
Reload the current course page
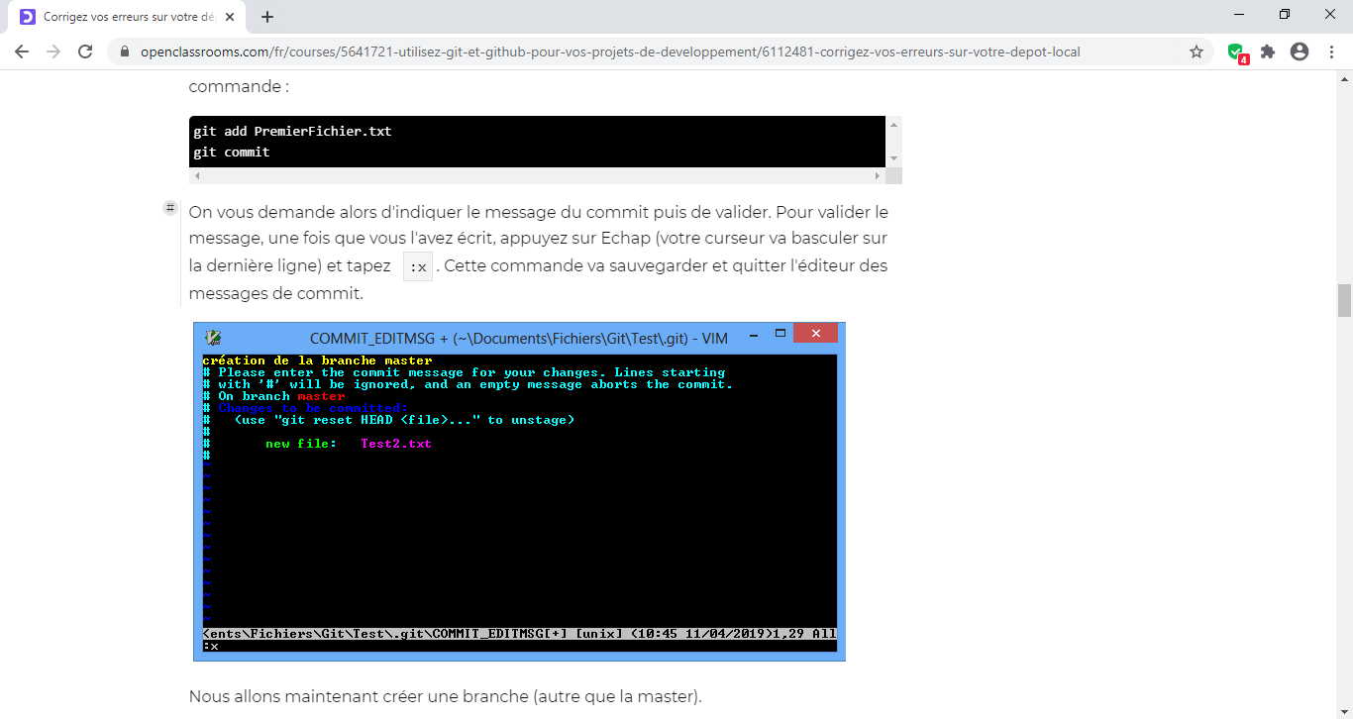coord(85,51)
